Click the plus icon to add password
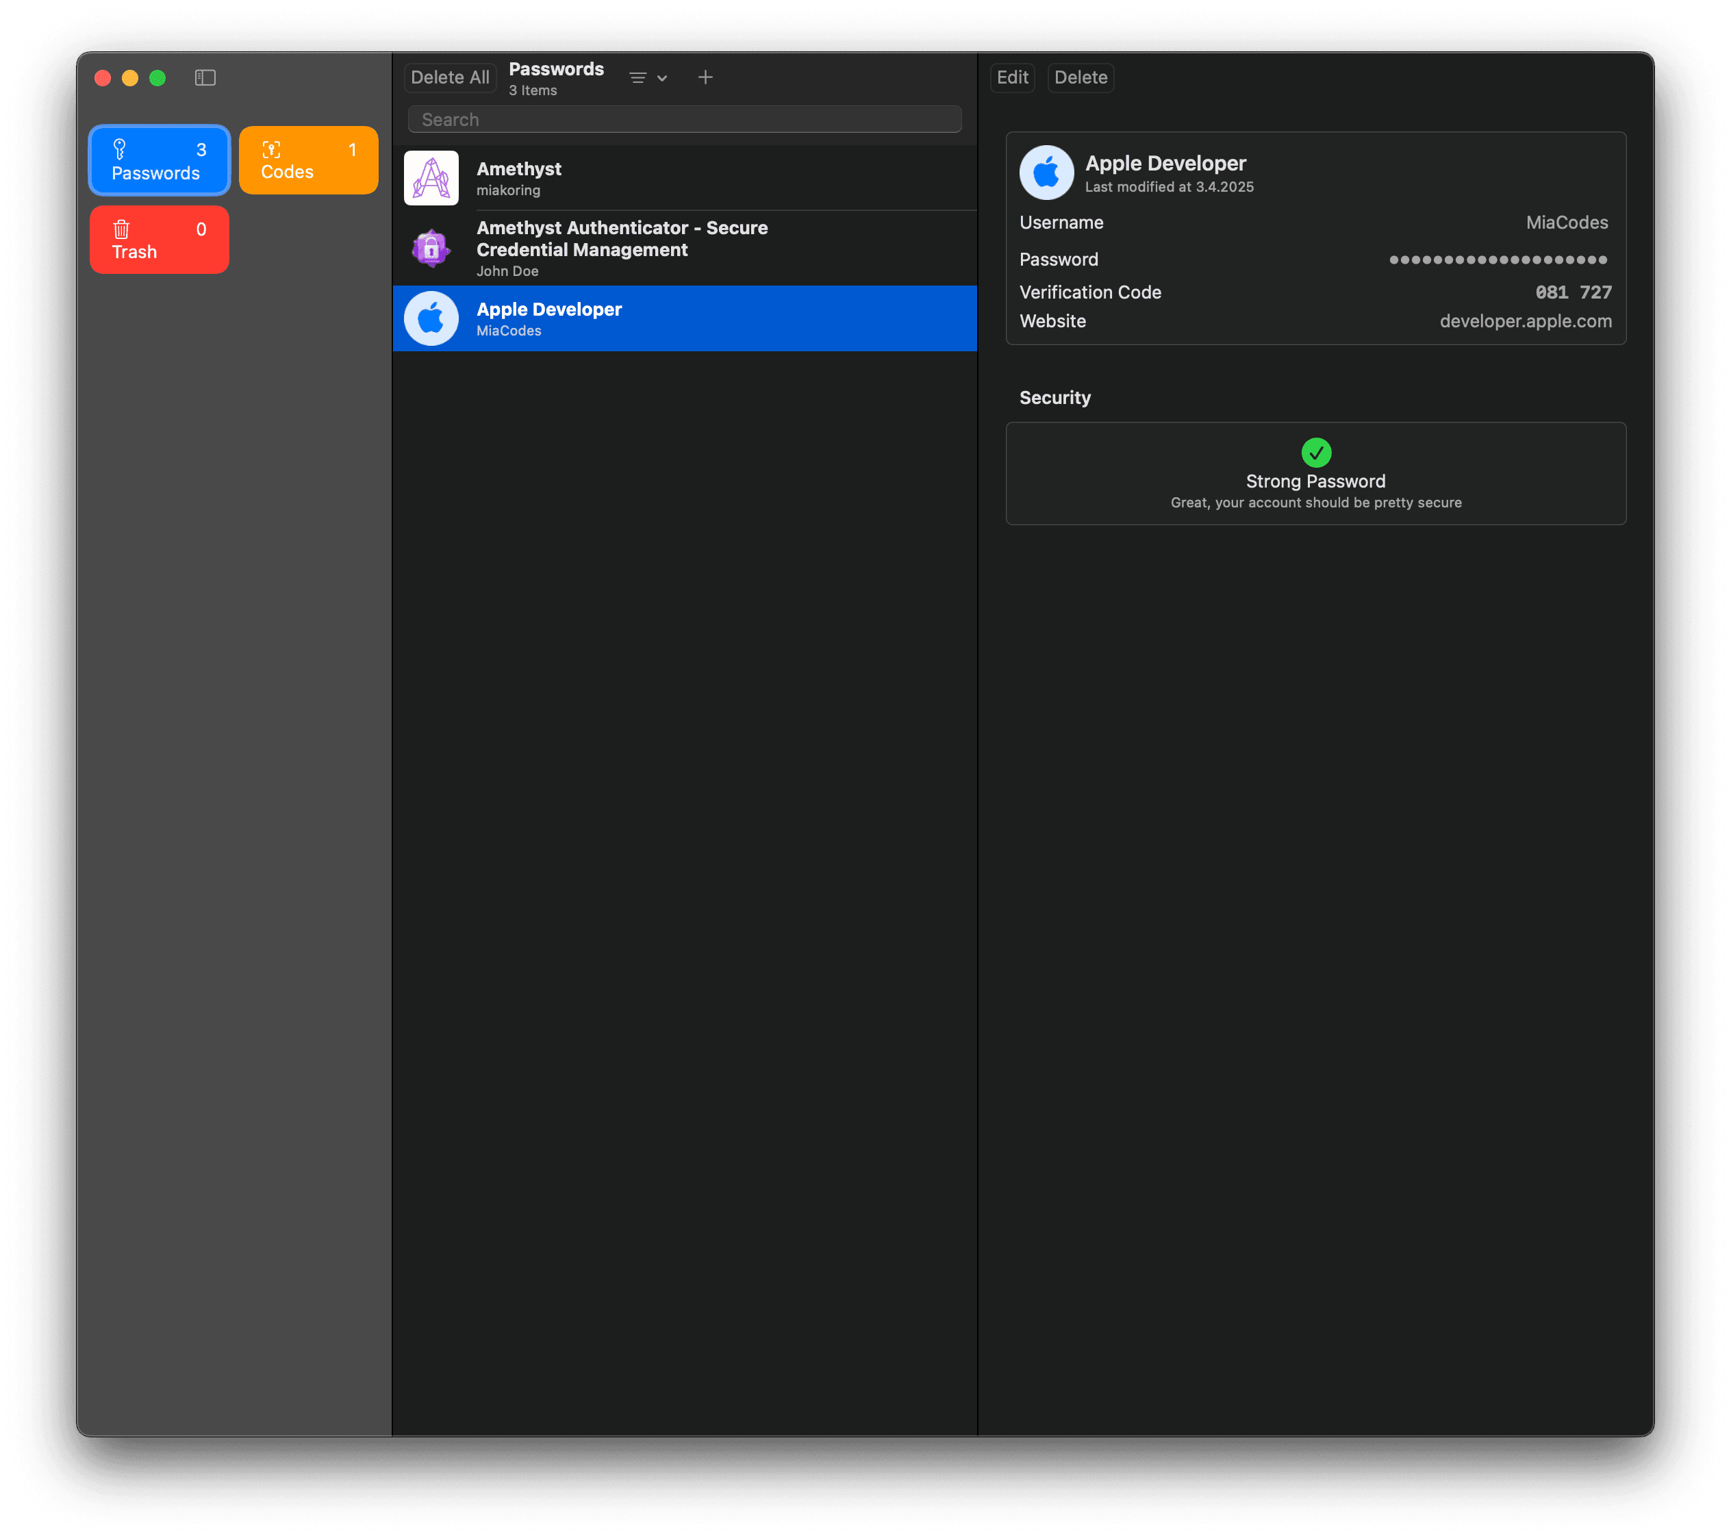The width and height of the screenshot is (1731, 1538). point(705,78)
